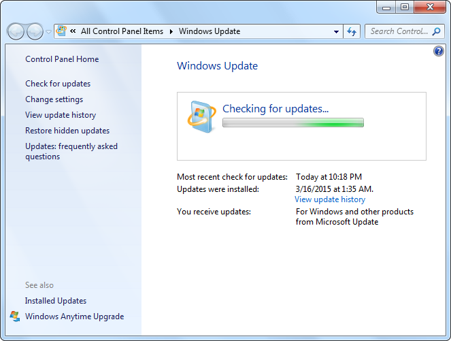Expand the All Control Panel Items arrow
The width and height of the screenshot is (451, 341).
point(171,31)
